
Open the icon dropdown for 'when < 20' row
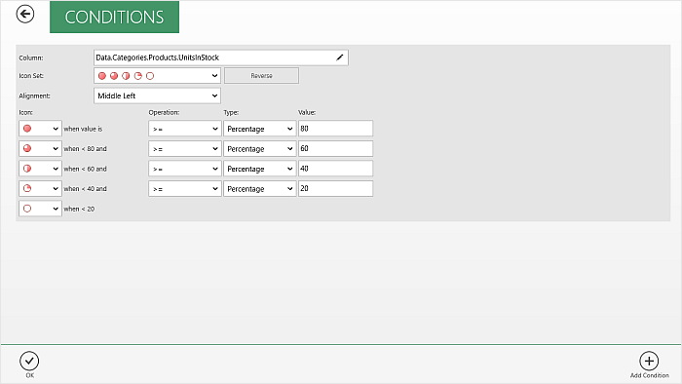click(41, 209)
